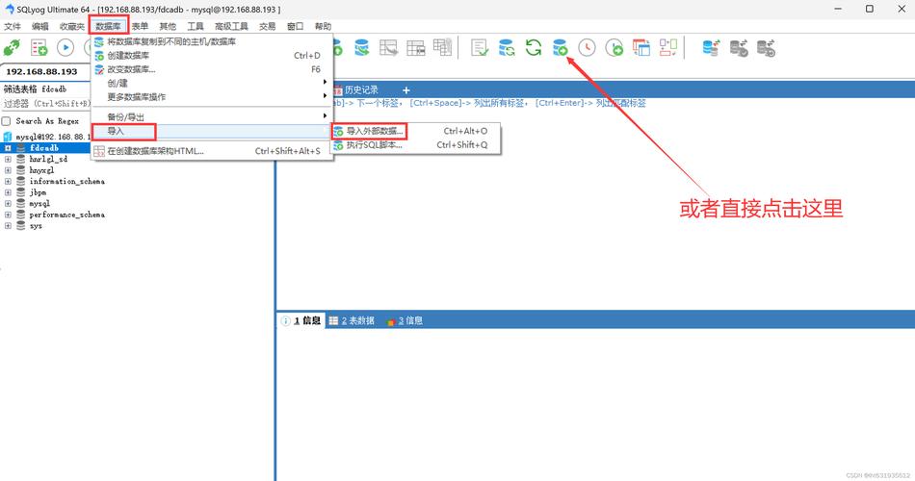Select the hnrlgl_sd database in tree
Viewport: 915px width, 481px height.
48,159
